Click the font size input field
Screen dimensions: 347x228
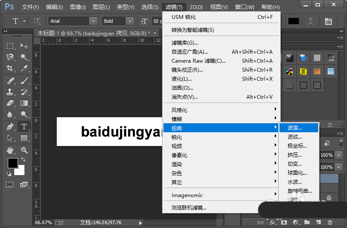[157, 21]
